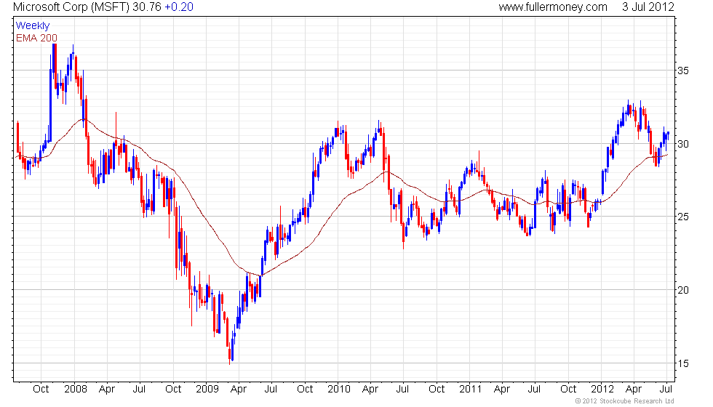Click the 15 price axis label
Image resolution: width=713 pixels, height=407 pixels.
point(683,363)
